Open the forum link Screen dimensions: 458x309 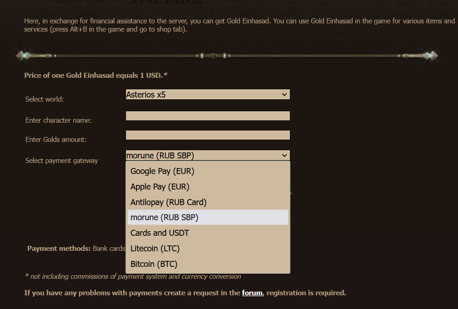click(252, 293)
